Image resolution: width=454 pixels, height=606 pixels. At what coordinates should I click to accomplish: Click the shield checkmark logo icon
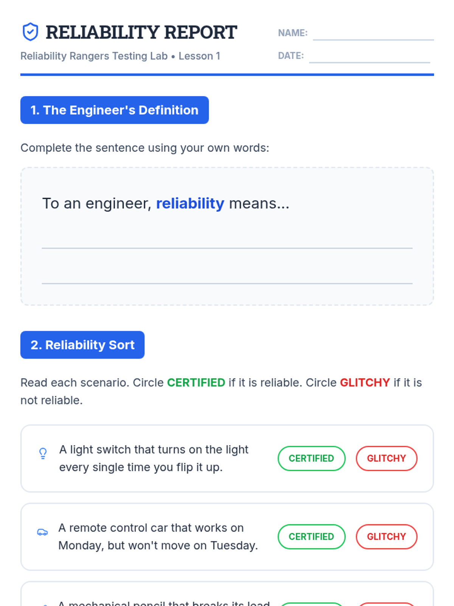[30, 32]
